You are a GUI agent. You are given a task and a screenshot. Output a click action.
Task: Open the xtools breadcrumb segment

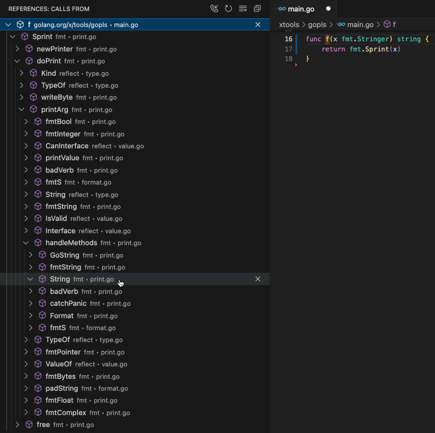tap(289, 25)
